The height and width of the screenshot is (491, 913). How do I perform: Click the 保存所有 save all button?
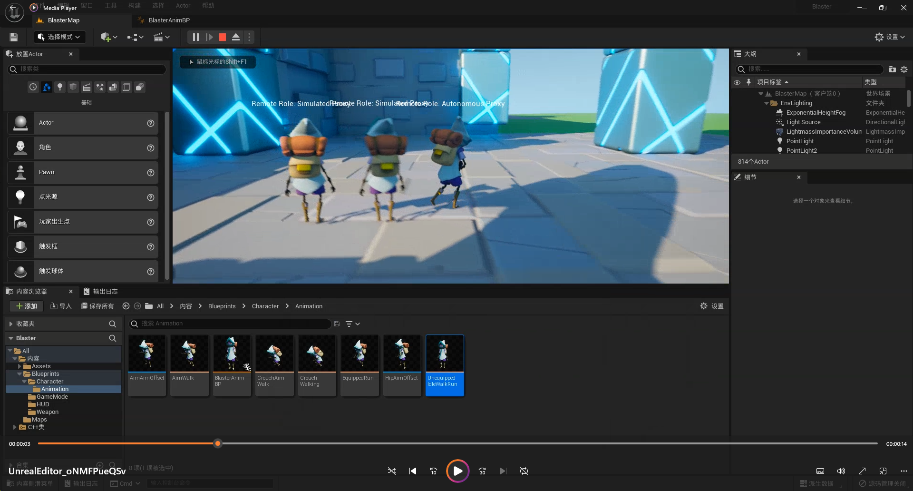97,306
